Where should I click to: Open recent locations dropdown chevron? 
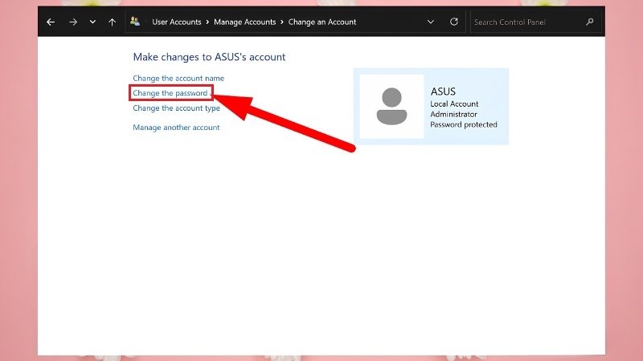pyautogui.click(x=92, y=22)
